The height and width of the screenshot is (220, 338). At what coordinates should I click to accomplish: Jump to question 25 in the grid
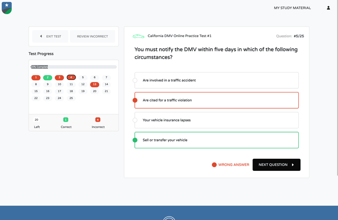click(x=71, y=98)
